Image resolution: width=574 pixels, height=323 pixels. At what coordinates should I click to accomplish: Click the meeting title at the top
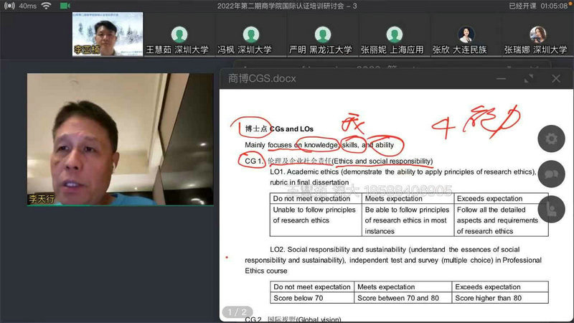pyautogui.click(x=286, y=6)
